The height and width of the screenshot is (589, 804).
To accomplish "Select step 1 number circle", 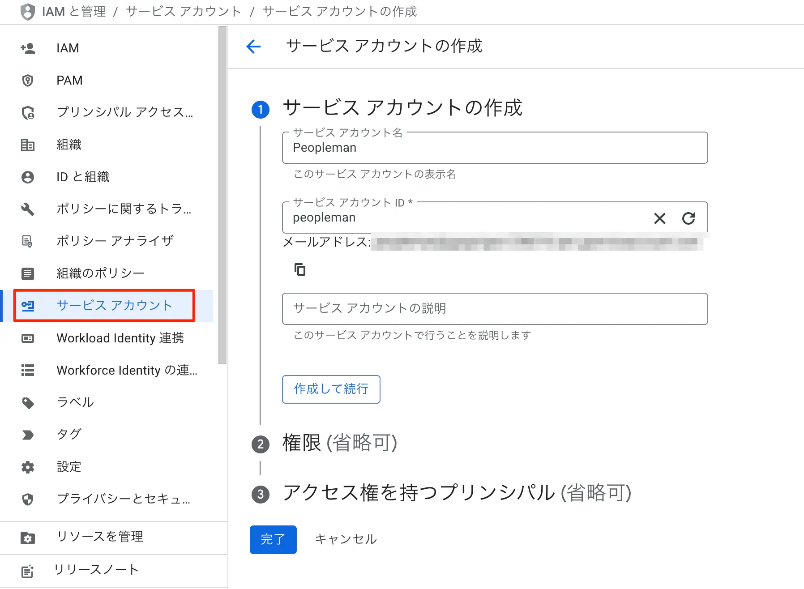I will tap(261, 110).
